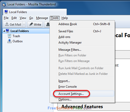Open the Get Mail dropdown arrow
Image resolution: width=130 pixels, height=112 pixels.
(24, 24)
